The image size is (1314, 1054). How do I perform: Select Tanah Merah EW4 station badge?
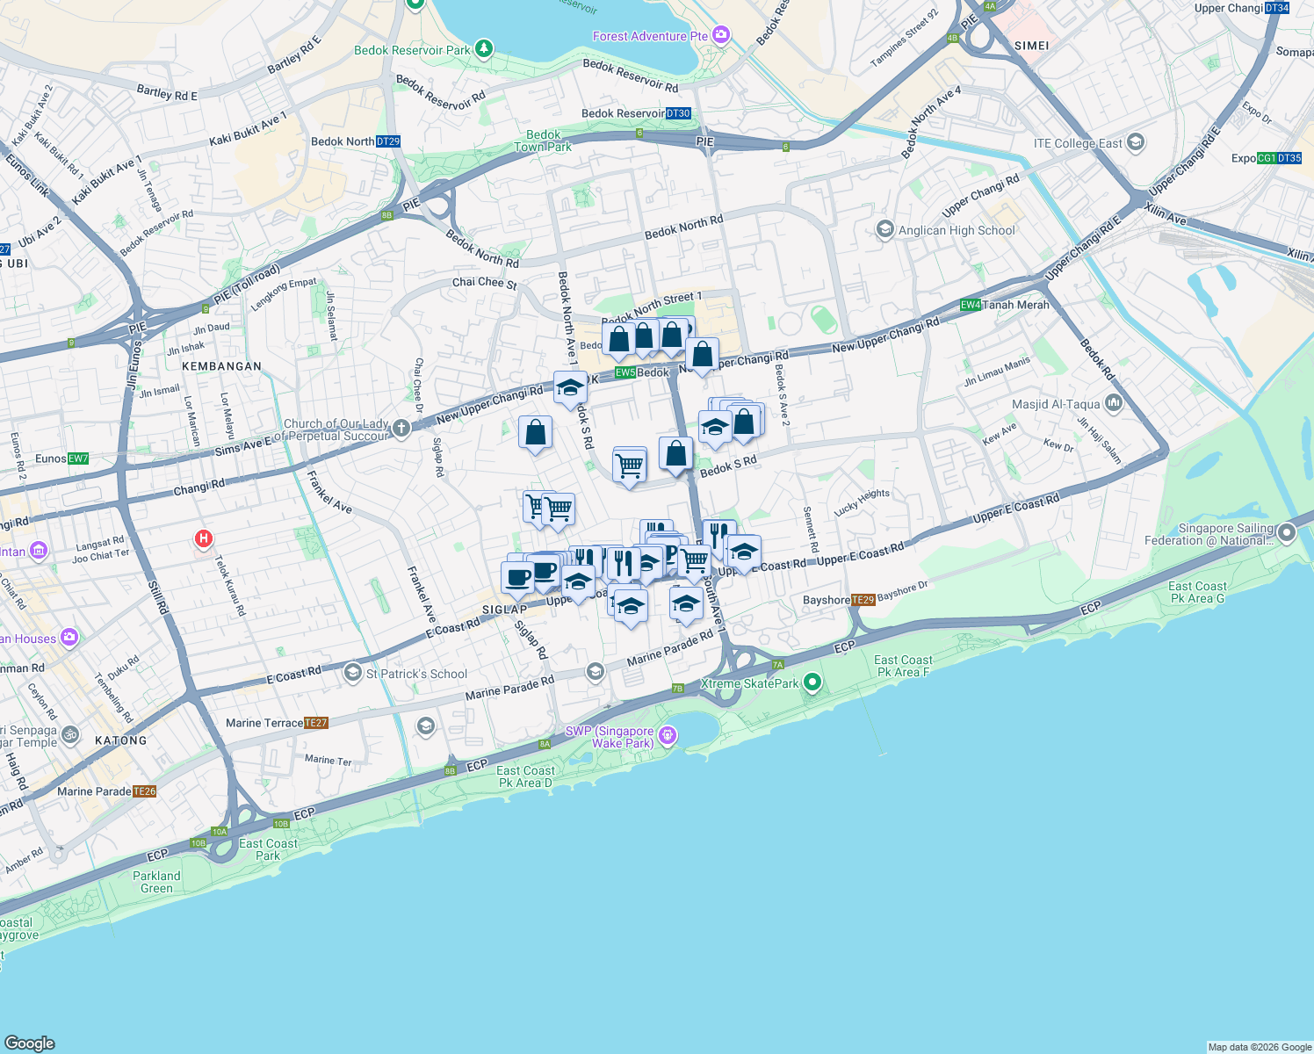click(971, 305)
